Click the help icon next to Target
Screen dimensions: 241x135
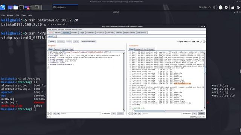click(204, 42)
